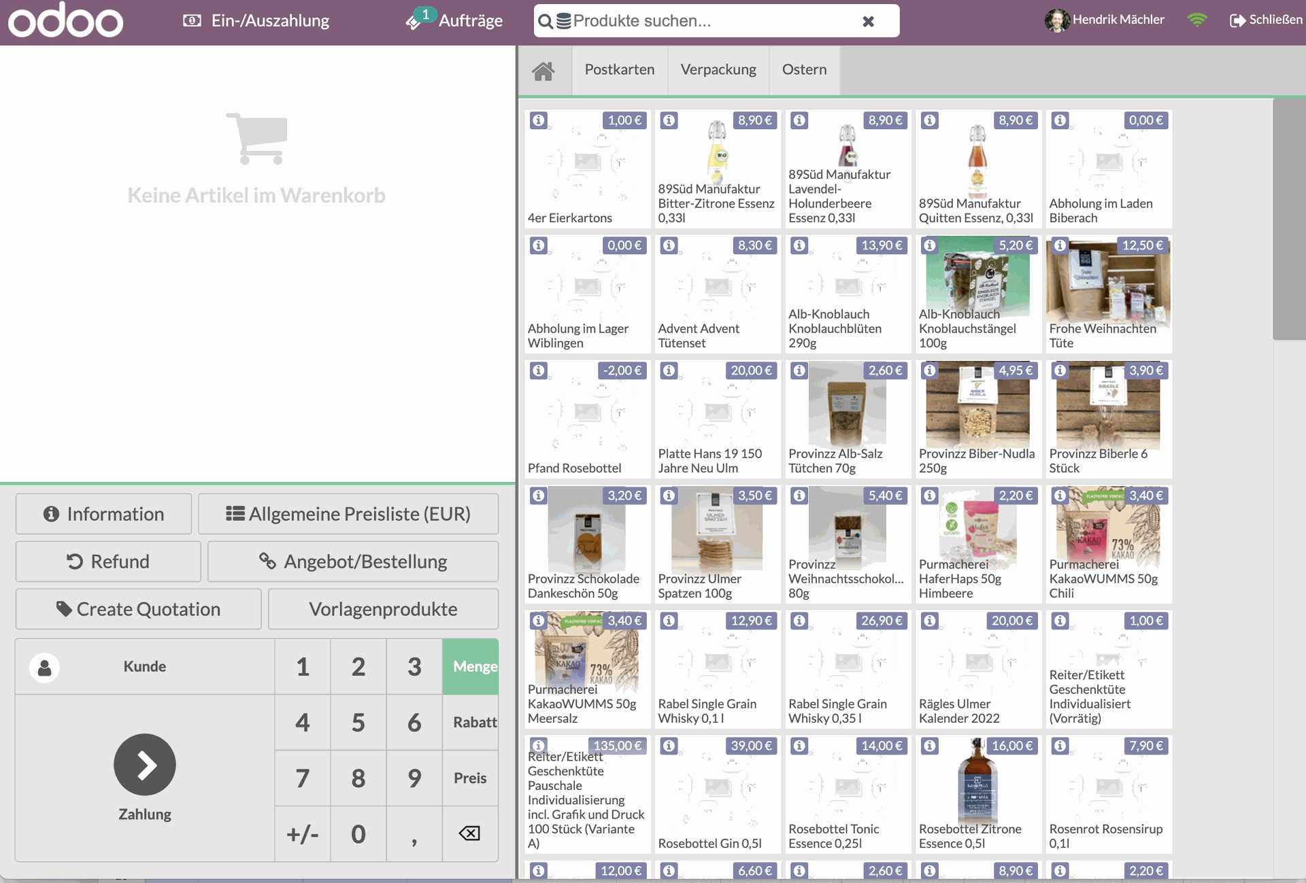
Task: Tap numpad digit 1
Action: [x=303, y=666]
